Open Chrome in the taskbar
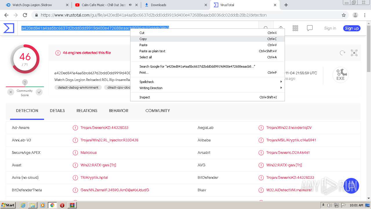This screenshot has height=209, width=371. 52,205
